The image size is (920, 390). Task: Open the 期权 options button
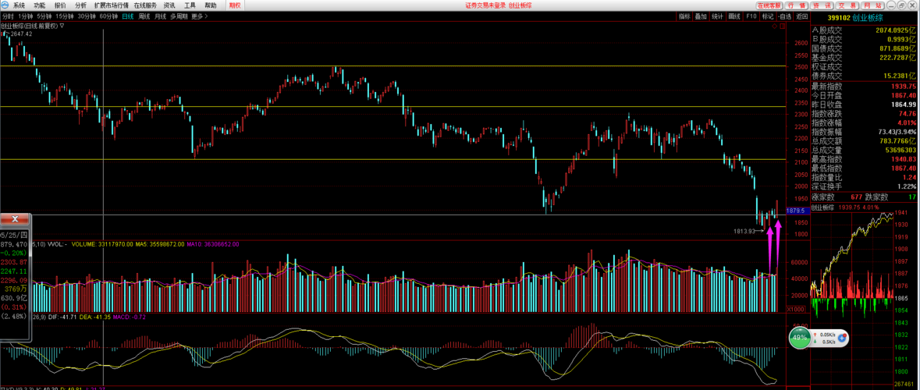pos(234,5)
